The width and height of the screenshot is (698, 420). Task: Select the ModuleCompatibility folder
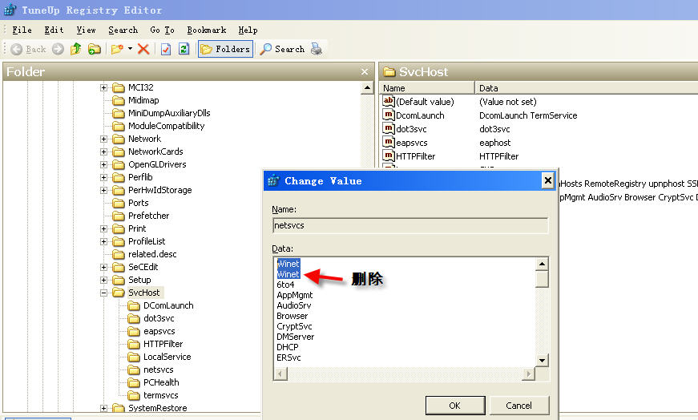(167, 126)
